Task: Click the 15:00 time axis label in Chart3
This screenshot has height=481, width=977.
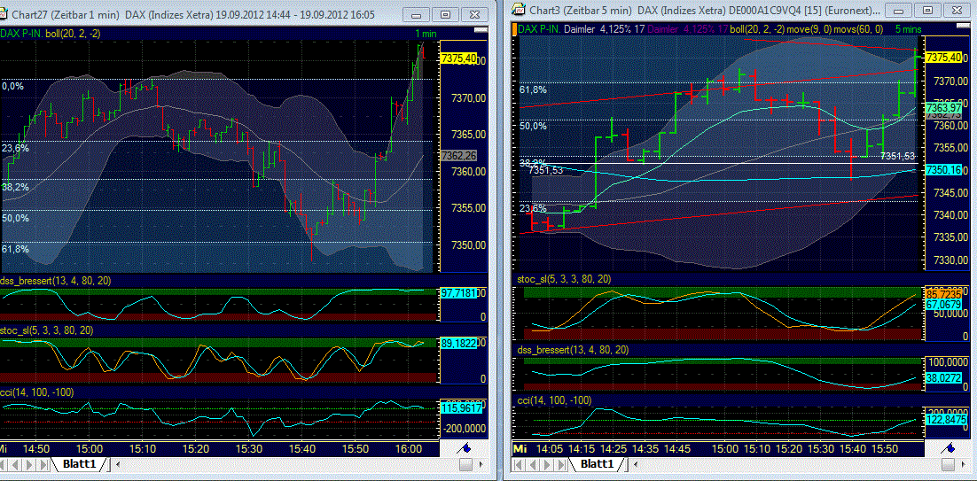Action: coord(724,448)
